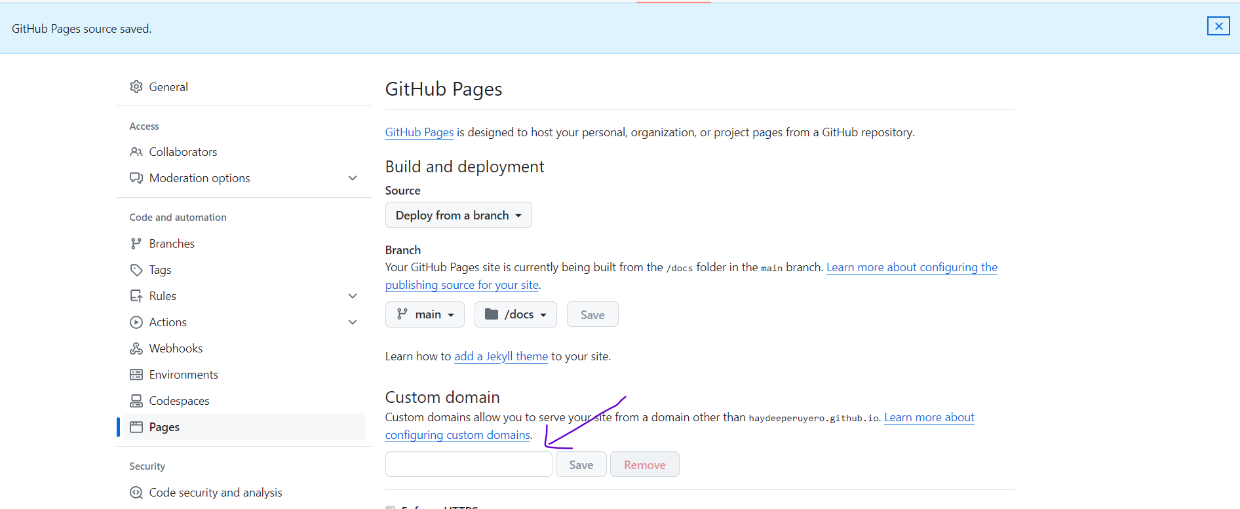Click the Remove custom domain button
The height and width of the screenshot is (509, 1240).
tap(645, 464)
